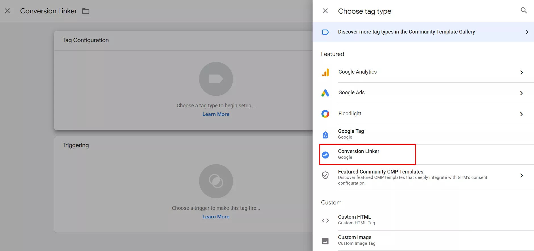Click the CMP Templates shield icon
The width and height of the screenshot is (534, 251).
click(x=325, y=175)
